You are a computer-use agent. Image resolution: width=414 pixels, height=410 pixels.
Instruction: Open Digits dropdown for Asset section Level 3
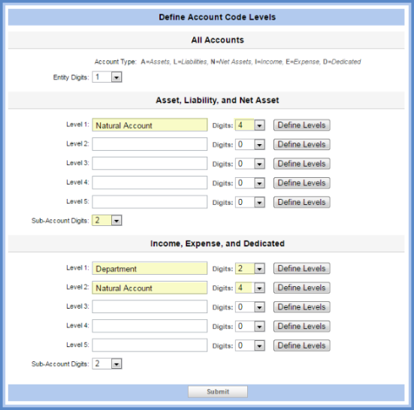tap(249, 164)
